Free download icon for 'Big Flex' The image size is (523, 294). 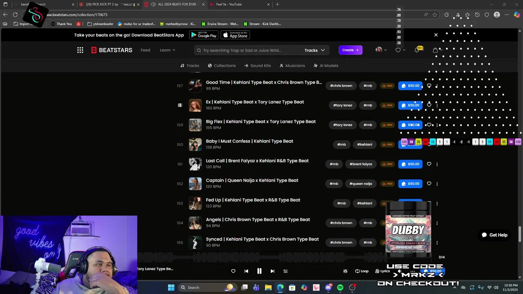tap(387, 125)
